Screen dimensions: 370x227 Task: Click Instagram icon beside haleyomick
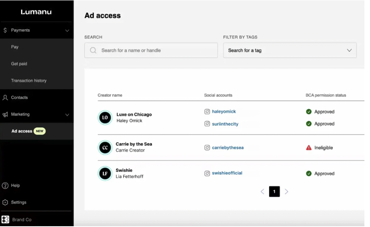tap(207, 112)
